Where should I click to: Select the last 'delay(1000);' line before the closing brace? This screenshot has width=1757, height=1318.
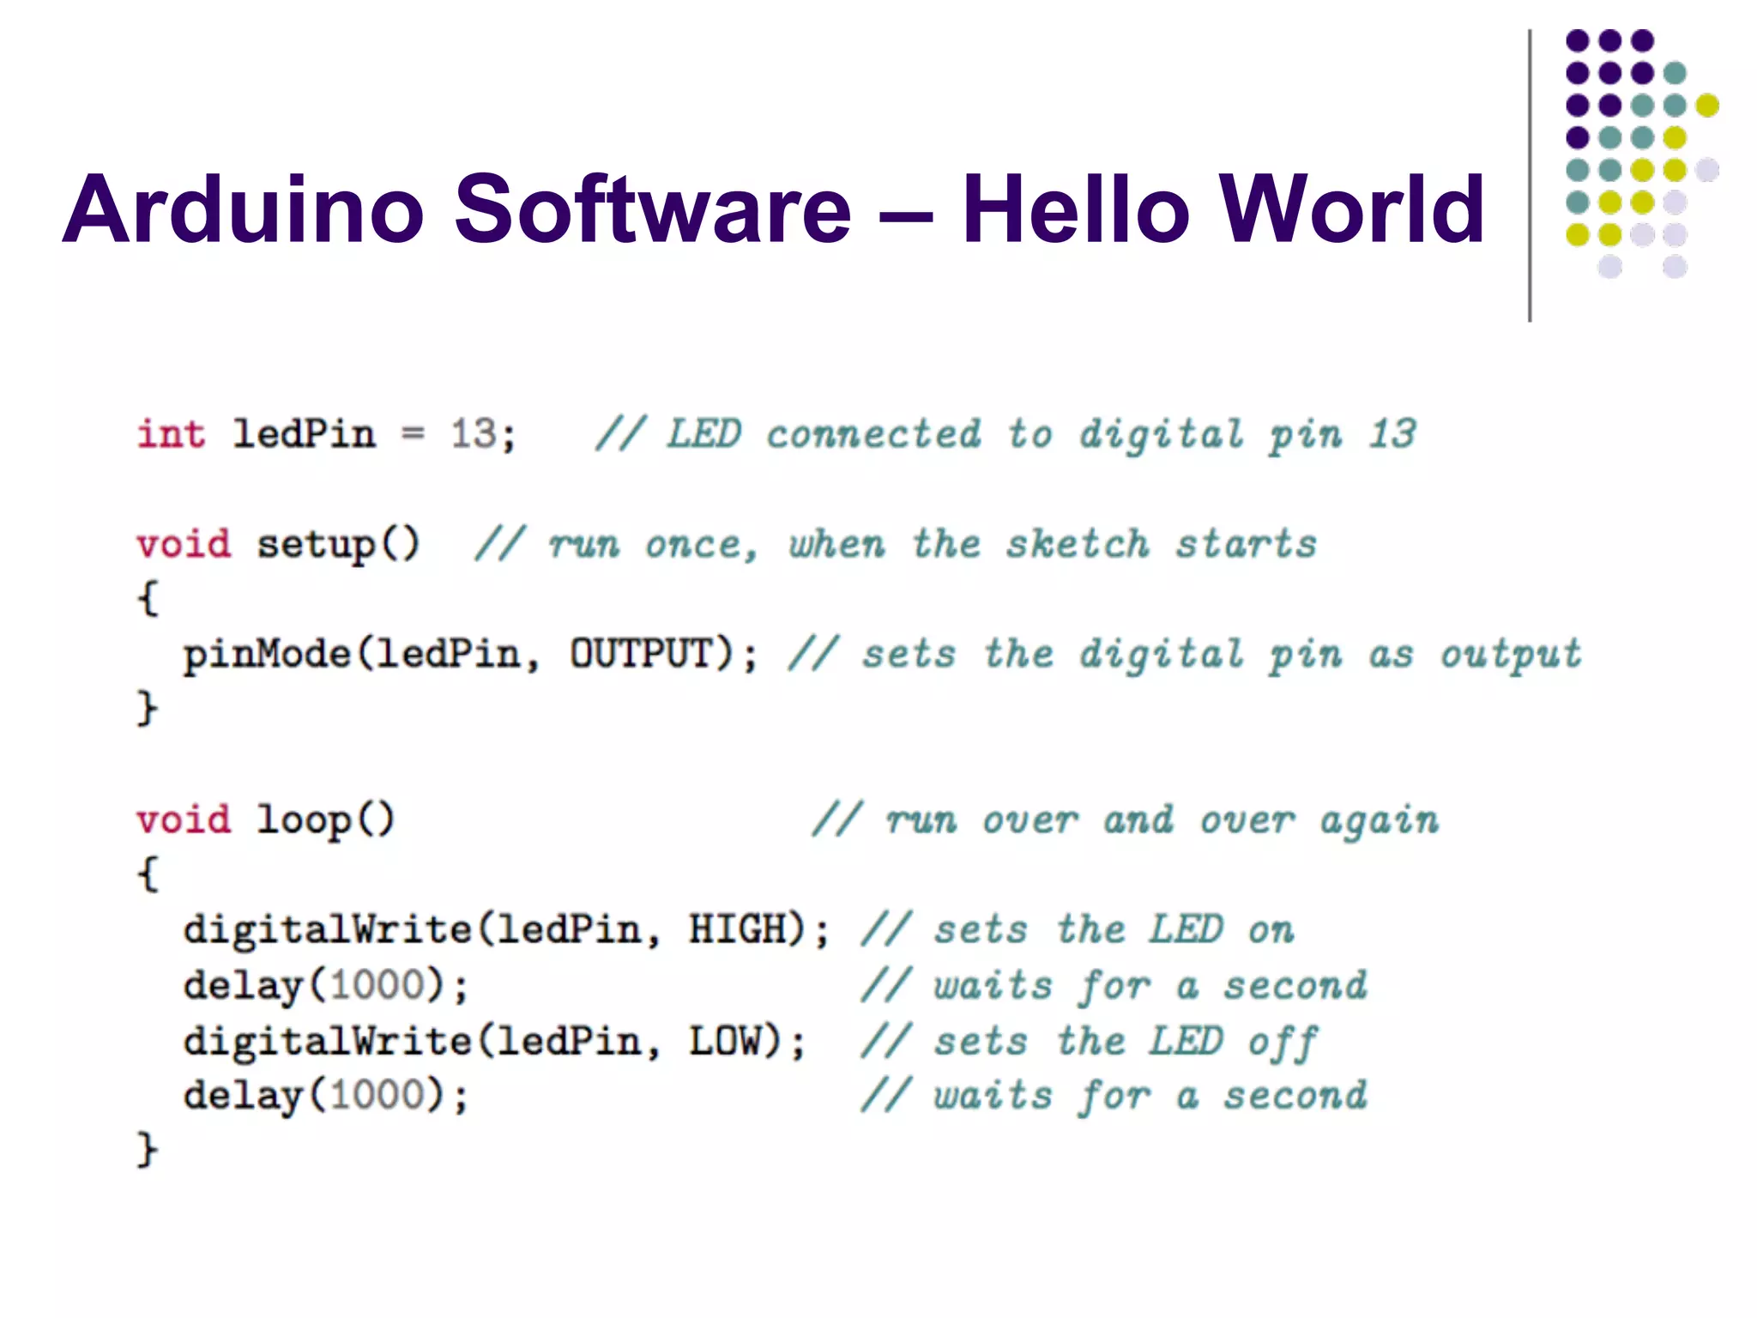pos(326,1097)
